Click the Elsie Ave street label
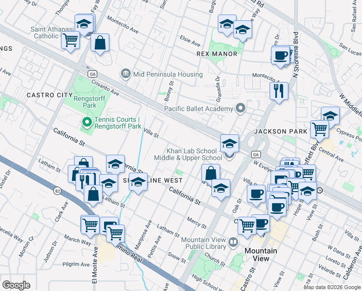Screen dimensions: 362x291 pyautogui.click(x=190, y=41)
